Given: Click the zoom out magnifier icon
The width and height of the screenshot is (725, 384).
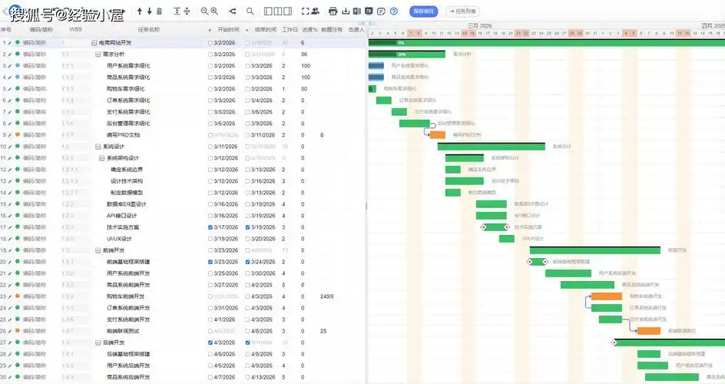Looking at the screenshot, I should pos(204,12).
